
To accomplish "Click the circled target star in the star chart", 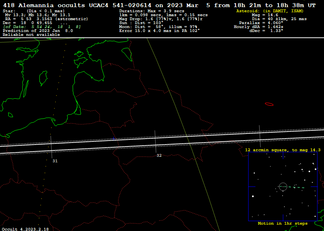I will 283,187.
